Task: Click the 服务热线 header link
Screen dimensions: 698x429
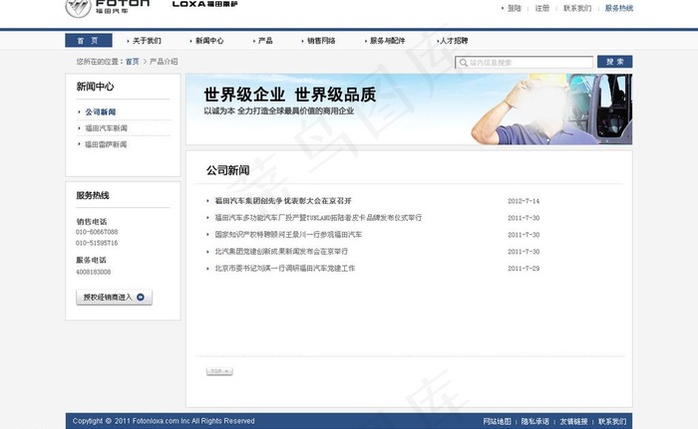Action: (x=619, y=8)
